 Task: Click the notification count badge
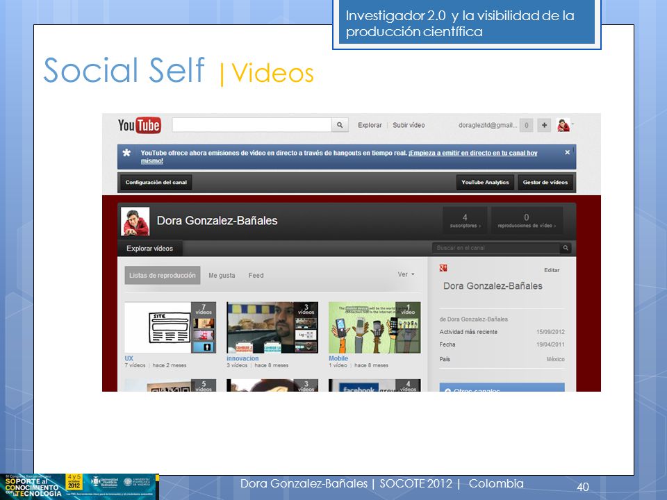pos(526,126)
